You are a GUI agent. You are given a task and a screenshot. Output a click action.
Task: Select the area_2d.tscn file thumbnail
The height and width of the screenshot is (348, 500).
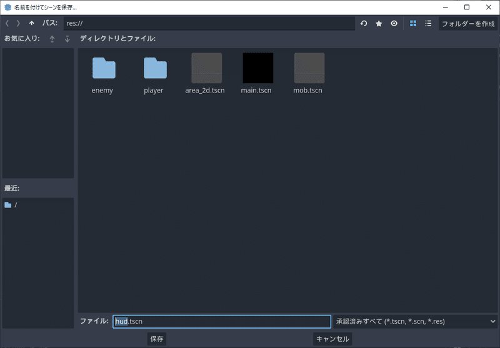[207, 68]
